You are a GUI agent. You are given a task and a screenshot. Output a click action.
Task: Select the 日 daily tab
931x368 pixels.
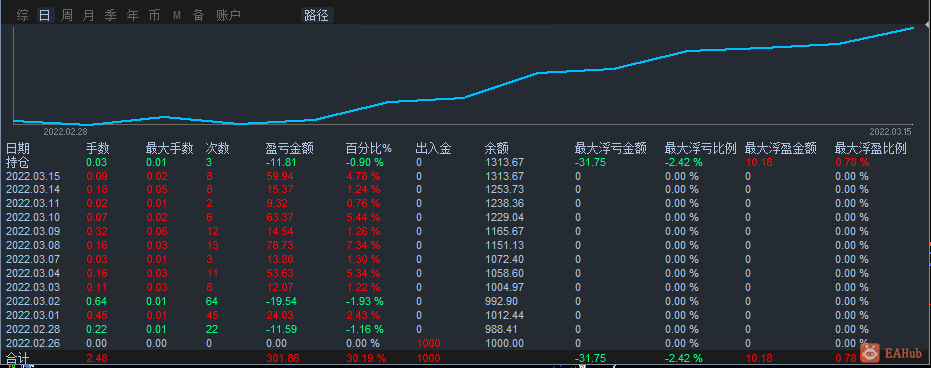pyautogui.click(x=45, y=15)
